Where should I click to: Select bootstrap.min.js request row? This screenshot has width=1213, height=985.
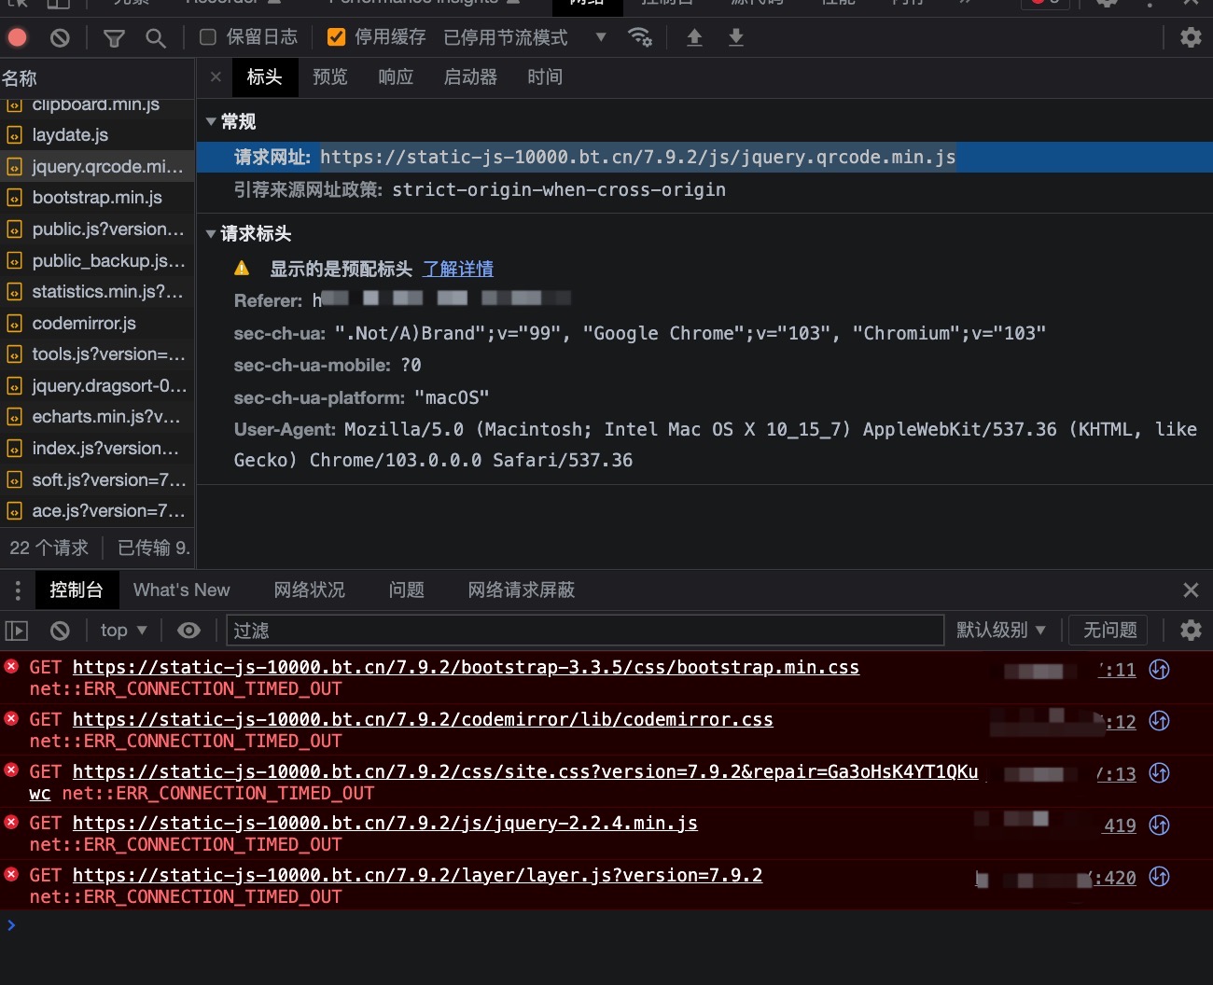[97, 198]
